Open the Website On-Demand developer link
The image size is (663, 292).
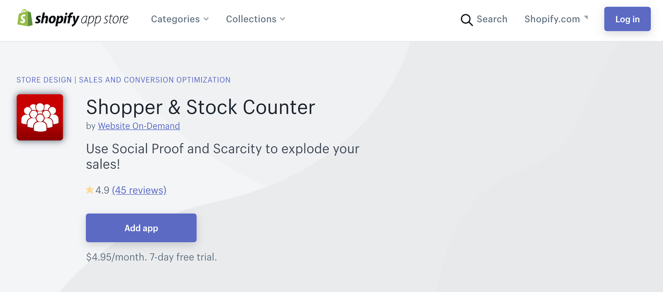pos(139,126)
